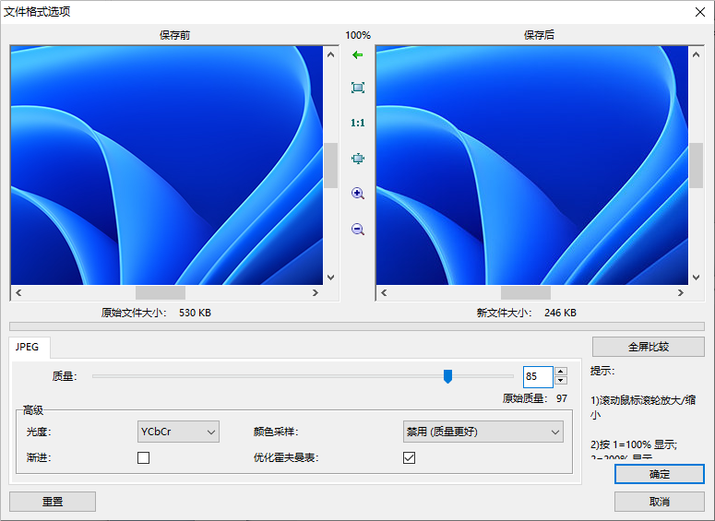715x521 pixels.
Task: Enable the 渐进 progressive checkbox
Action: pos(144,457)
